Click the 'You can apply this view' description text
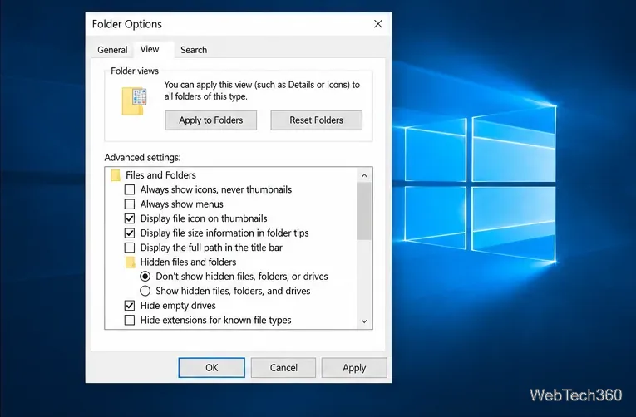Viewport: 636px width, 417px height. point(262,91)
